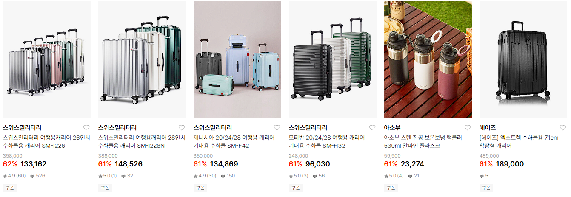The height and width of the screenshot is (197, 571).
Task: Click heart icon on 모티반 SM-H32 item
Action: (372, 128)
